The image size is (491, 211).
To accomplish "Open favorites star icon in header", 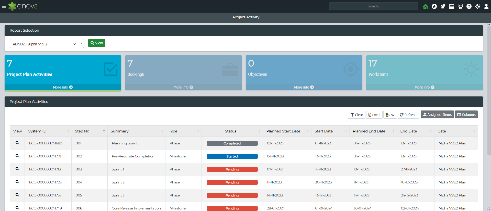I will (434, 6).
